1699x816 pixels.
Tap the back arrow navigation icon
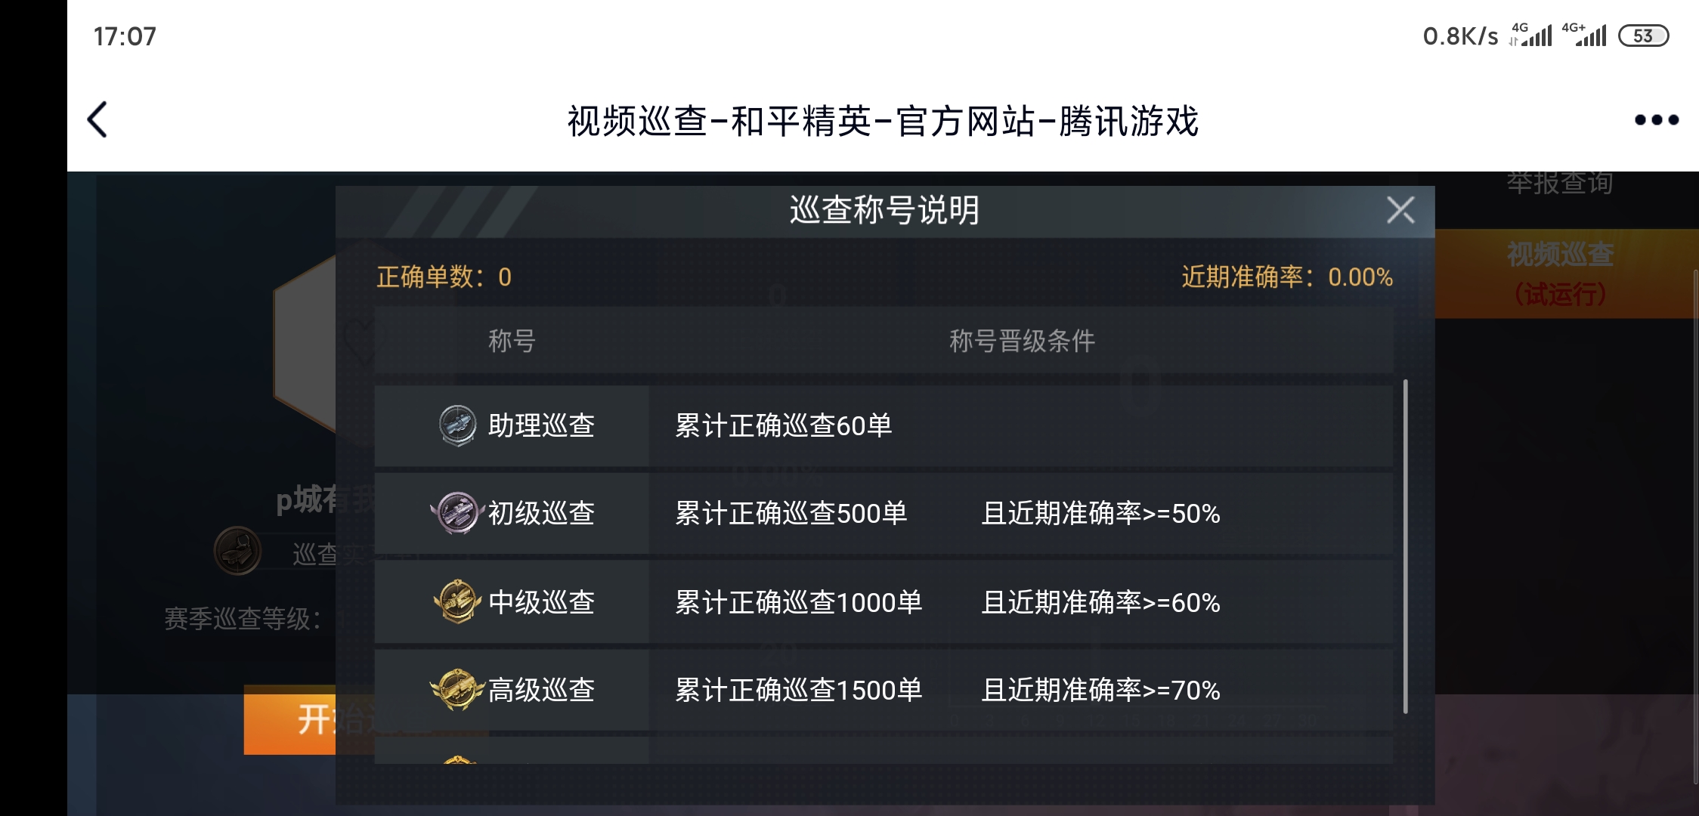pos(97,119)
